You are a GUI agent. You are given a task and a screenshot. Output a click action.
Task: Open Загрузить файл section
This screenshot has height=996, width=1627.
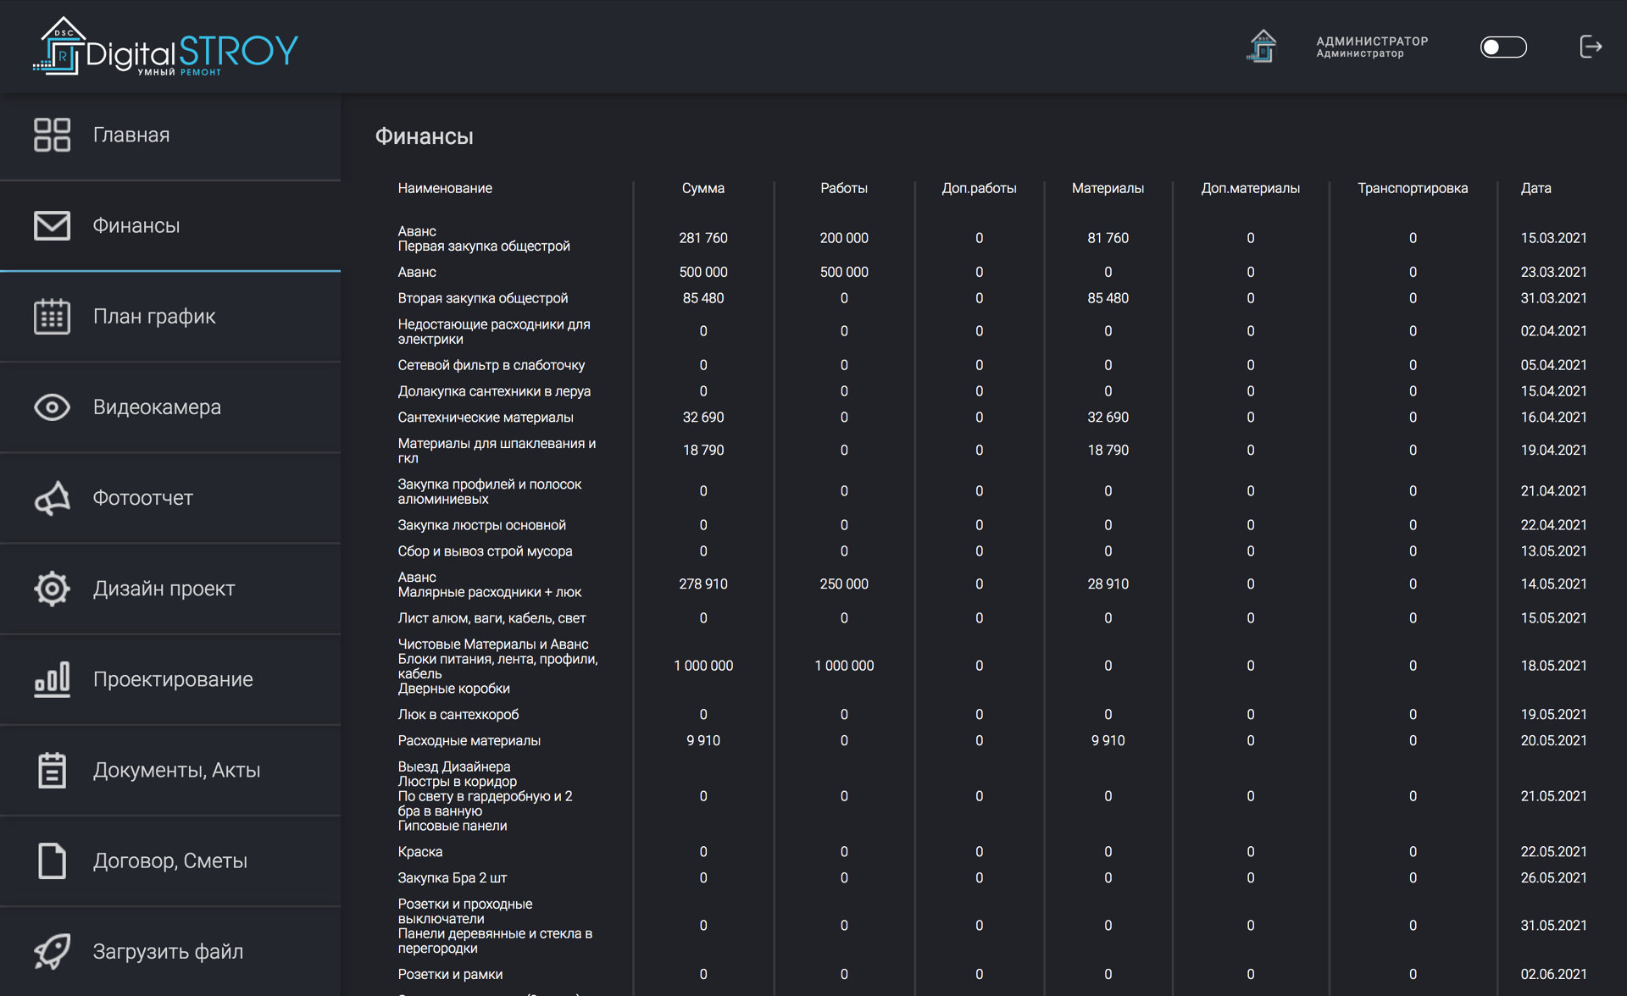coord(170,951)
